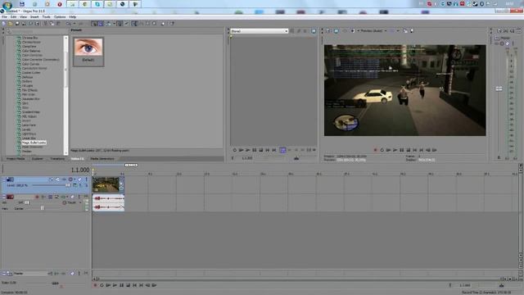
Task: Toggle Automatic Crossfades in the main toolbar
Action: point(101,24)
